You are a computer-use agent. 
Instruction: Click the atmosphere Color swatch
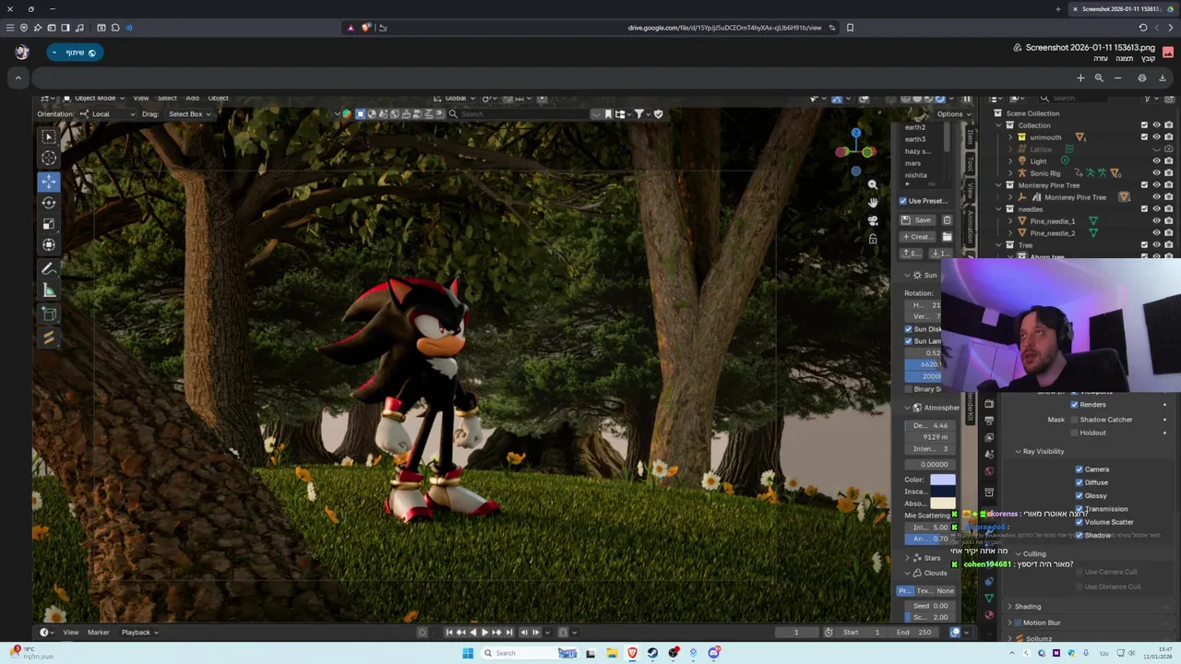[943, 480]
